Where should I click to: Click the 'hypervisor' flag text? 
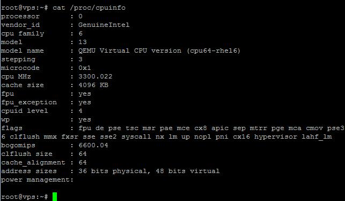pos(276,137)
